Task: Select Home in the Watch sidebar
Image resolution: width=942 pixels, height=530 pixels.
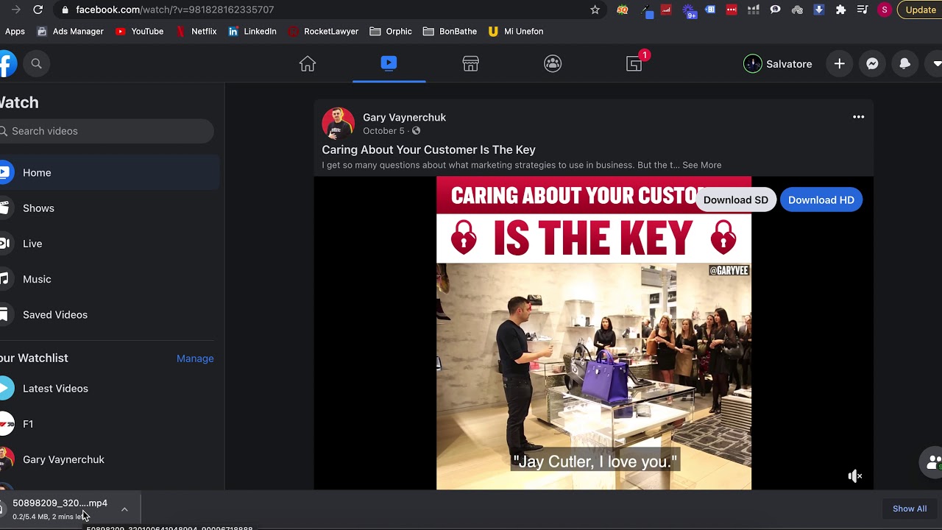Action: click(x=110, y=173)
